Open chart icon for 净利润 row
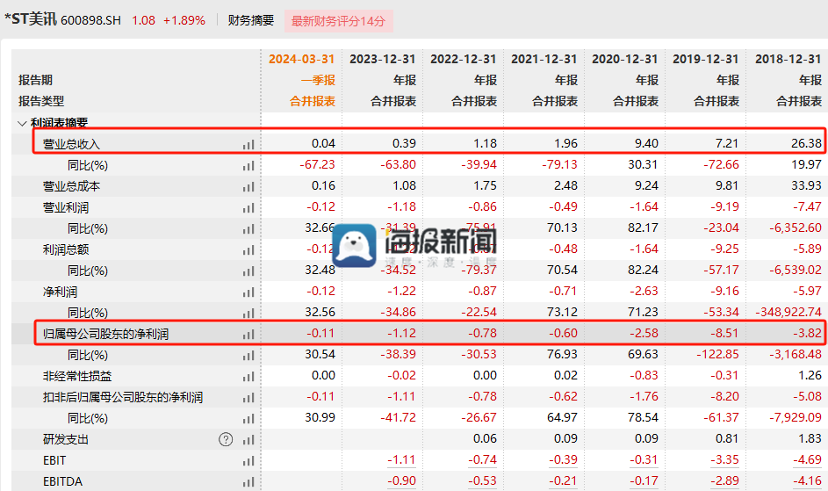Screen dimensions: 828x491 [x=248, y=292]
